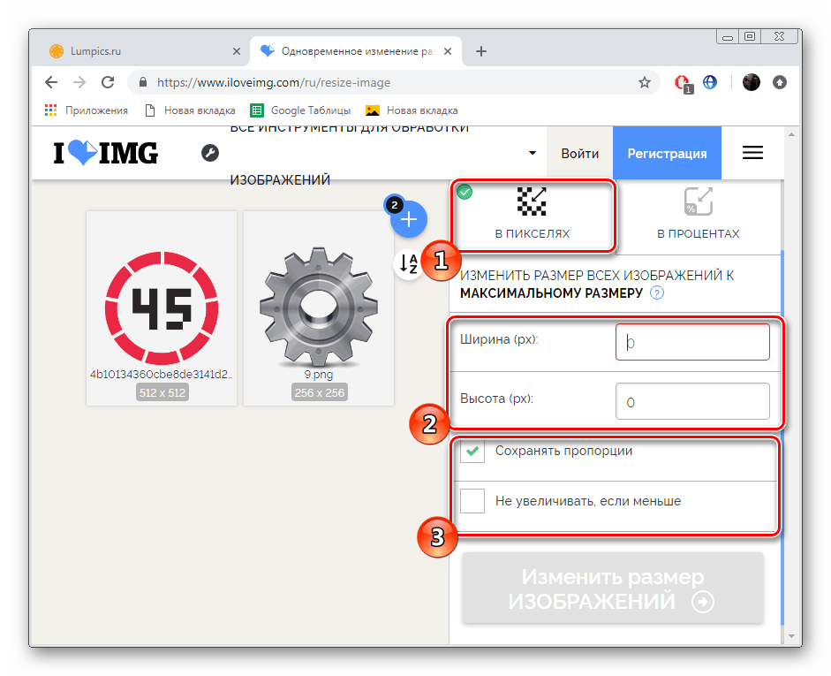The height and width of the screenshot is (676, 831).
Task: Click the 9.png filename label
Action: point(319,375)
